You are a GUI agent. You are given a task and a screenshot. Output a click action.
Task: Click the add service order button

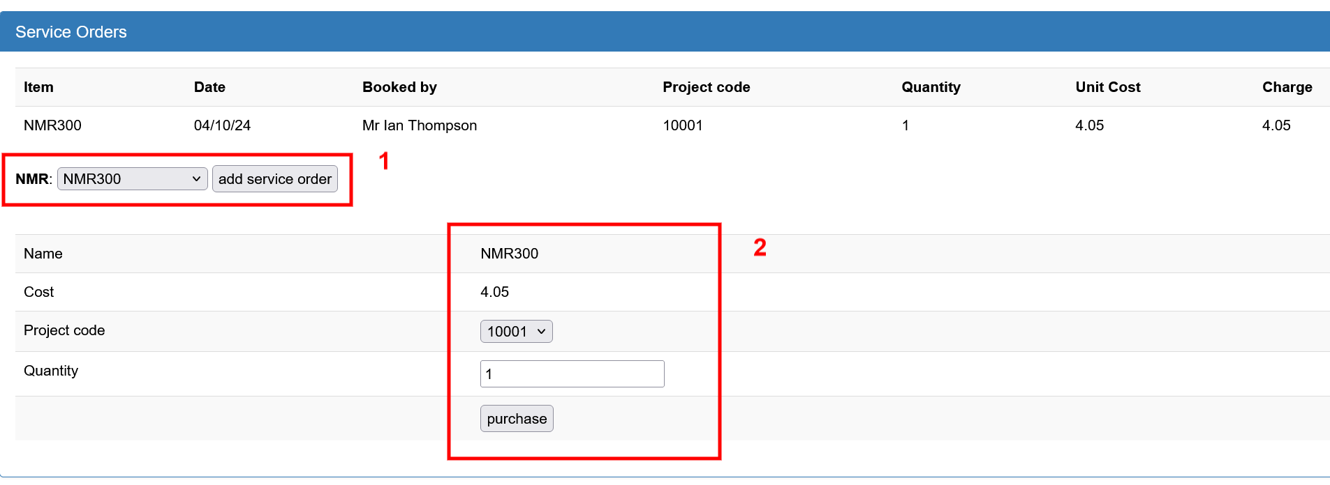coord(274,179)
